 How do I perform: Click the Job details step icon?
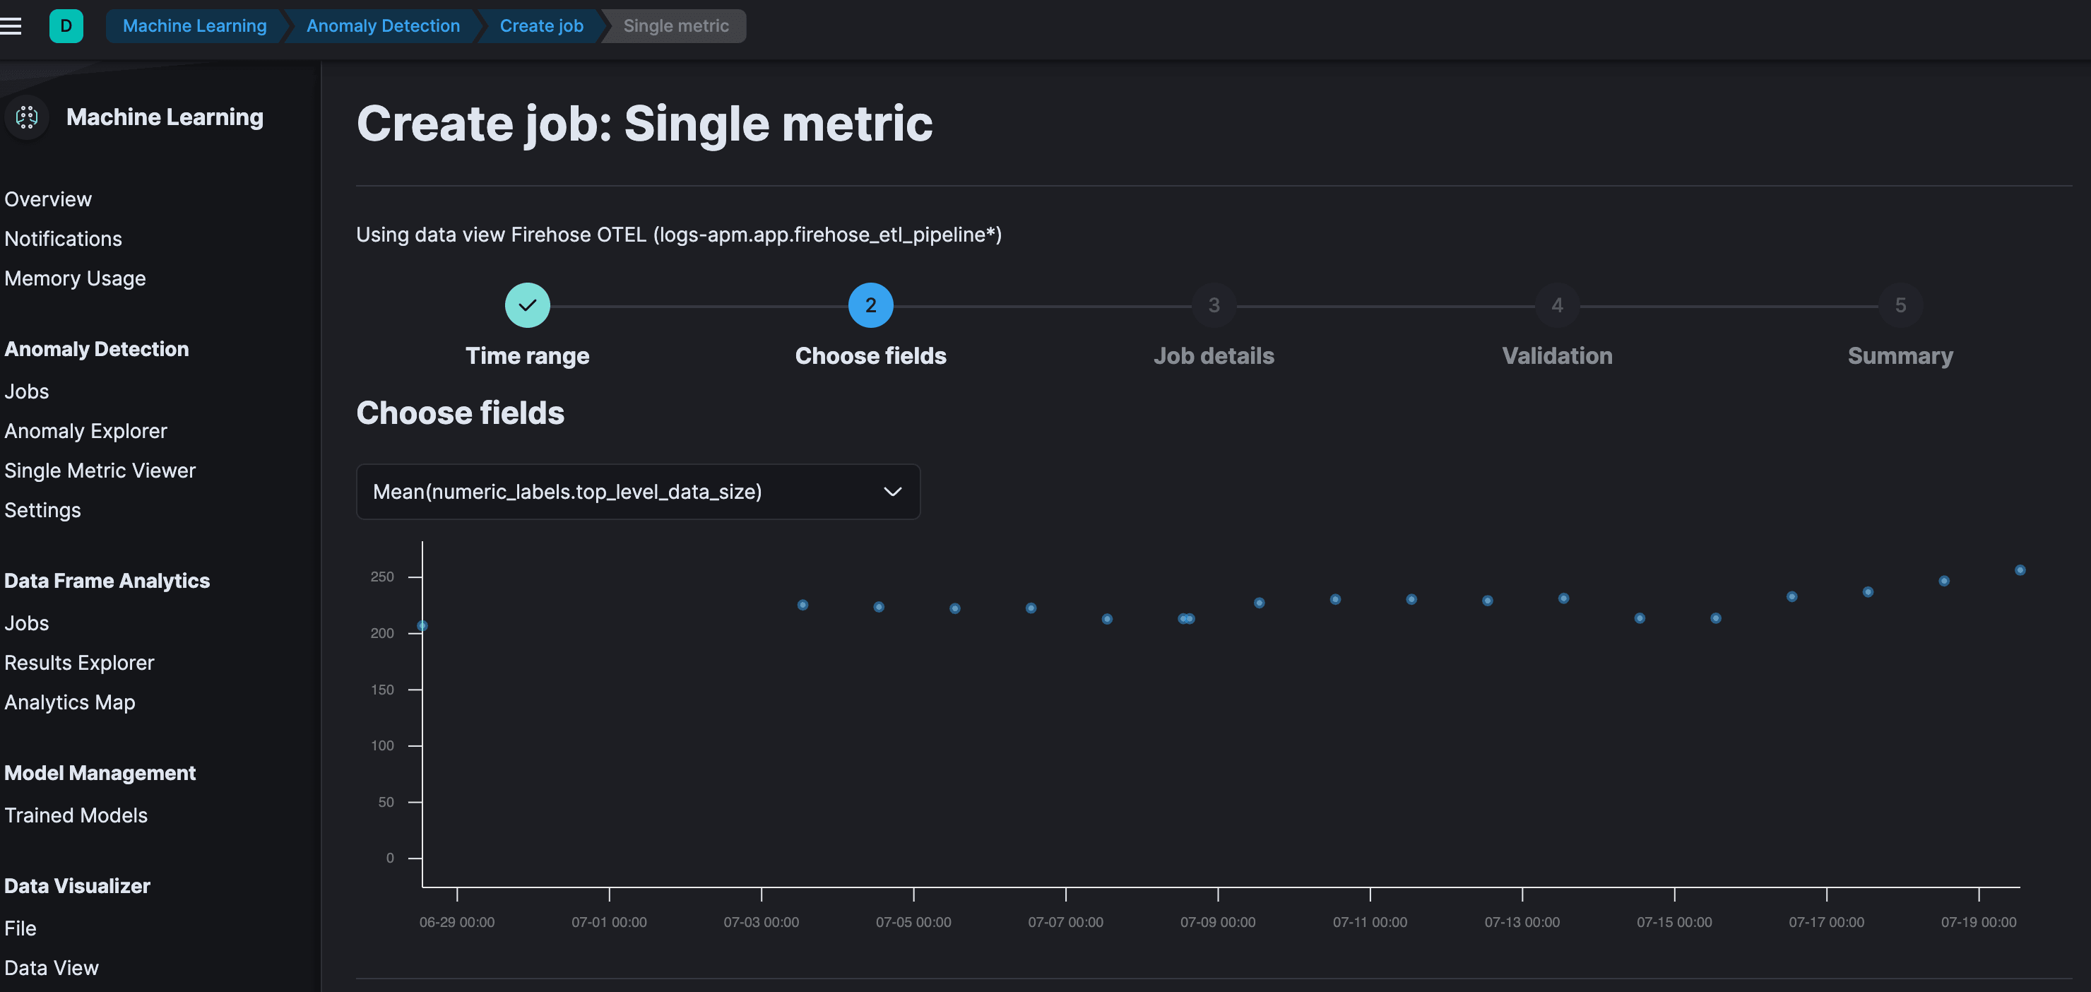[x=1214, y=305]
